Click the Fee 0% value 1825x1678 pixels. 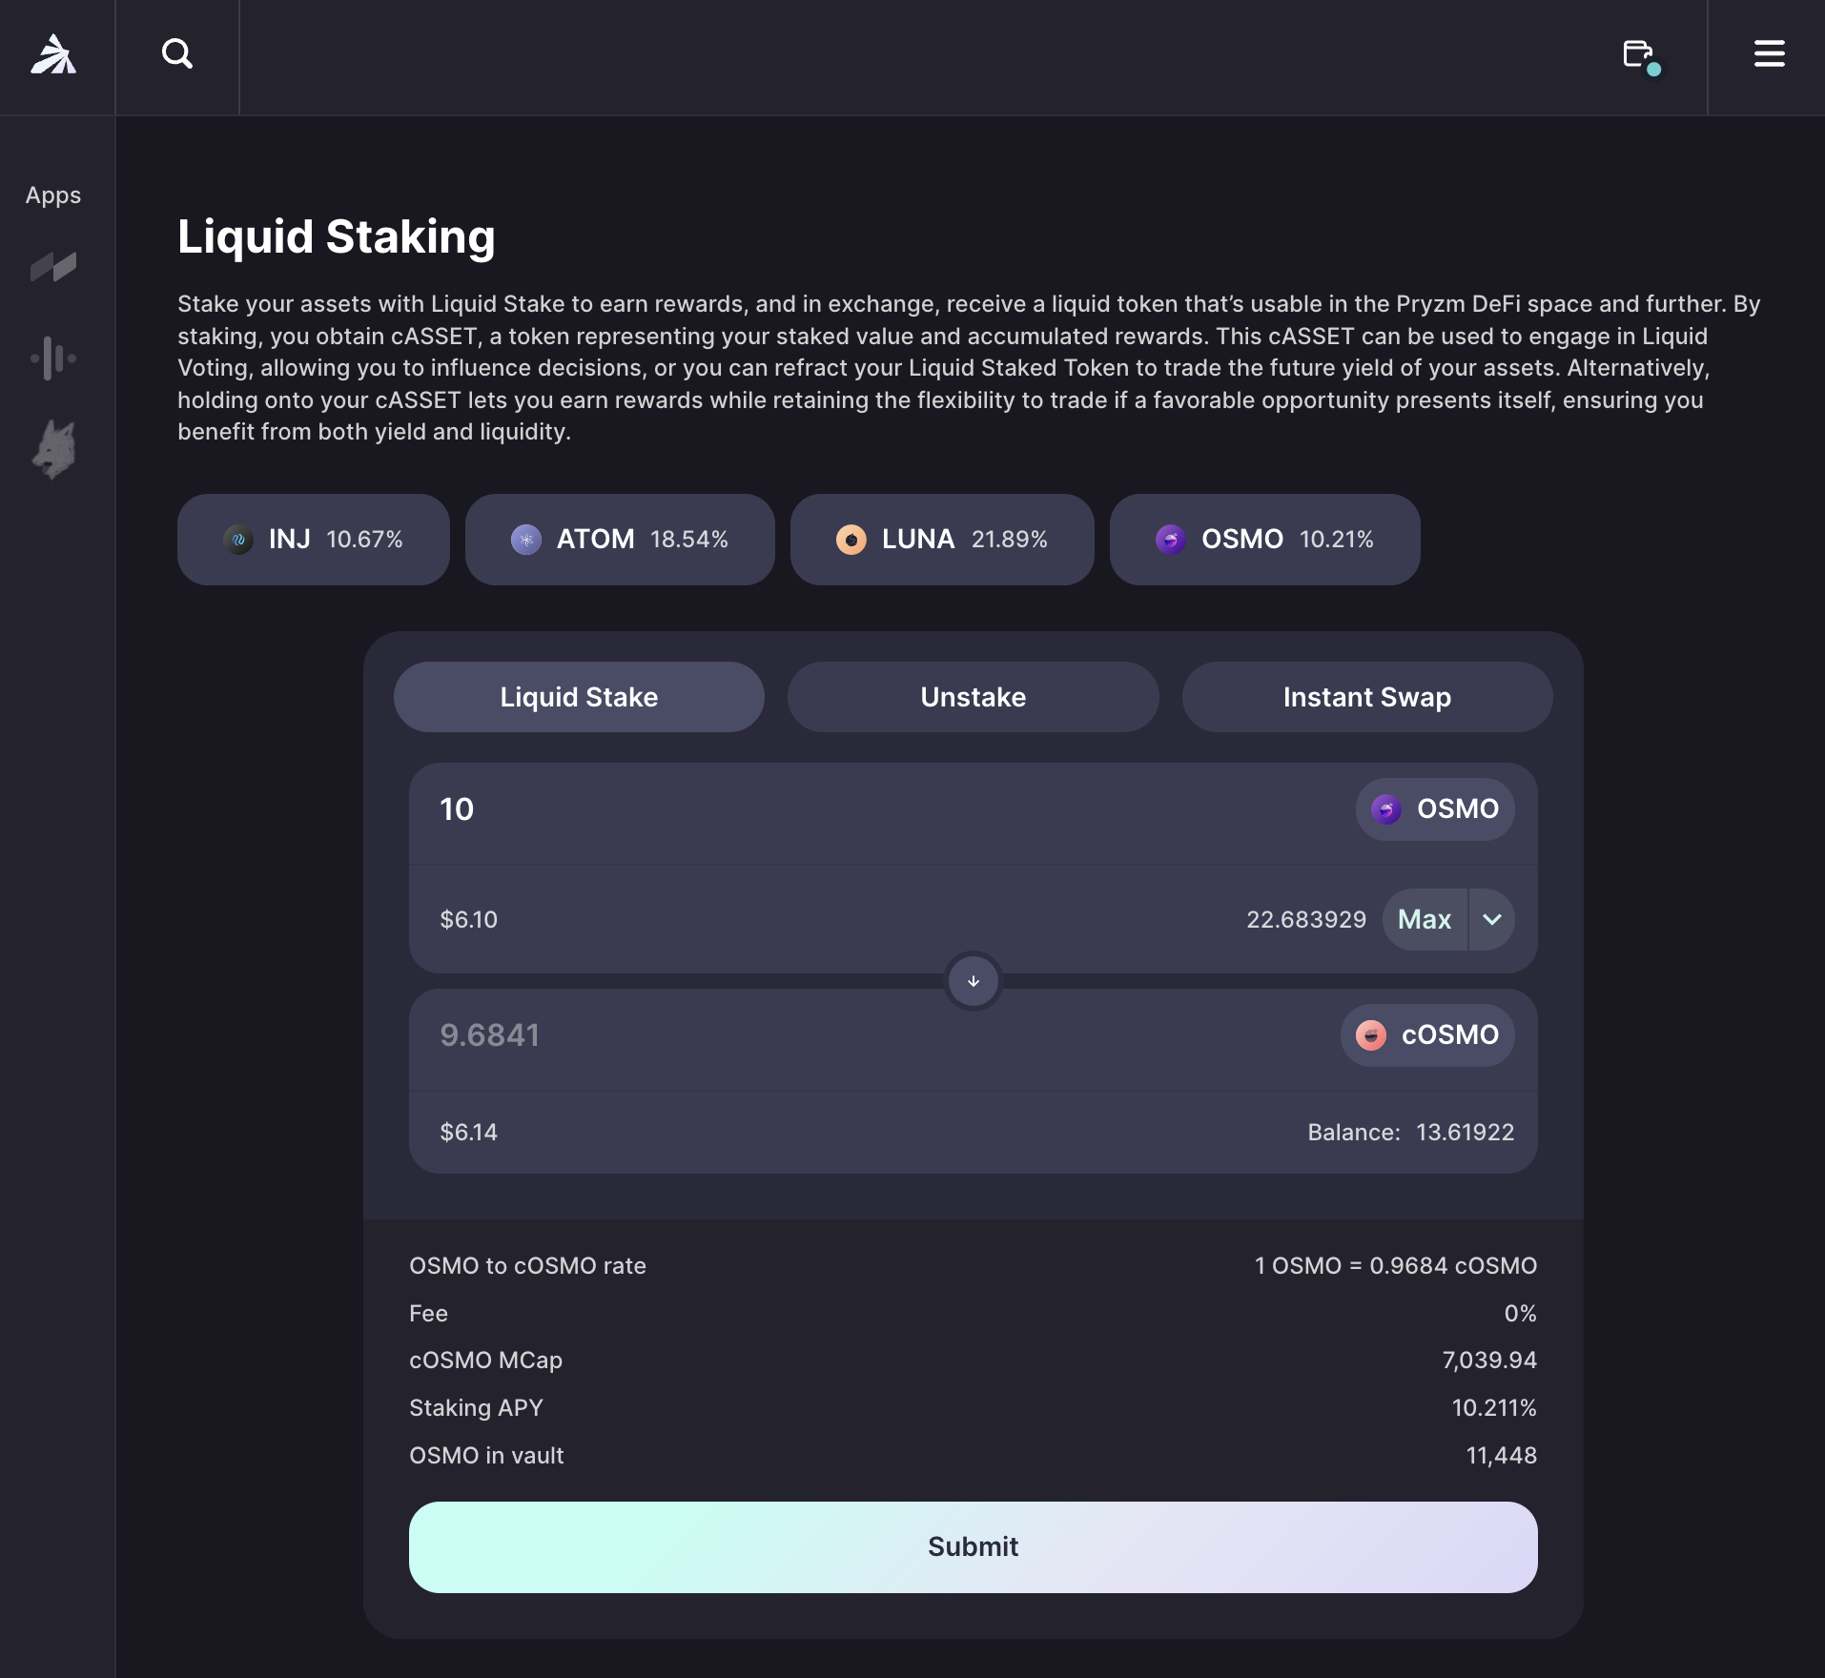[1521, 1314]
